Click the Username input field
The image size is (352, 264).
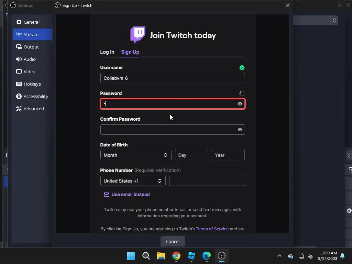[x=173, y=78]
